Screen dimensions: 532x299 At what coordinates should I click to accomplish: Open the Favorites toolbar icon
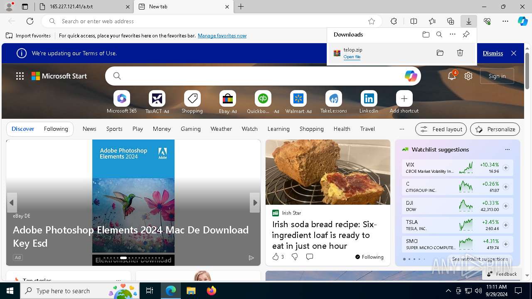coord(432,21)
